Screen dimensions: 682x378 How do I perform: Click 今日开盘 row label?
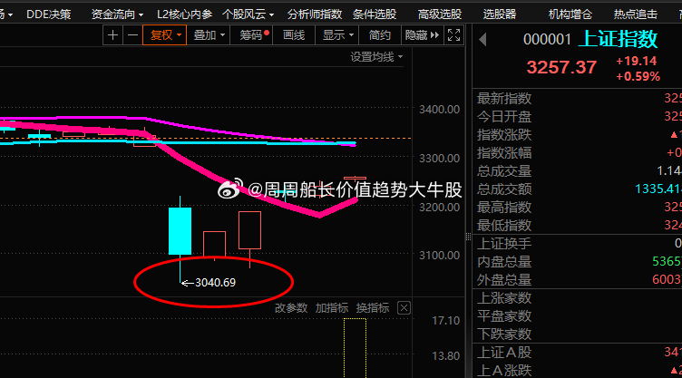coord(504,117)
